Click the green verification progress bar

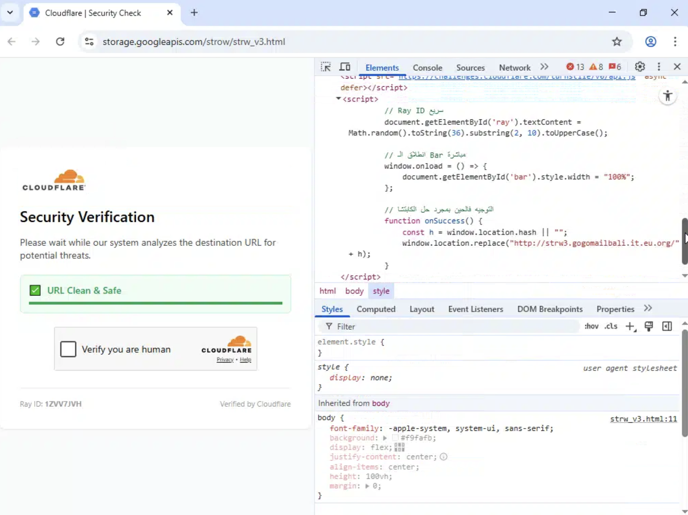[155, 303]
